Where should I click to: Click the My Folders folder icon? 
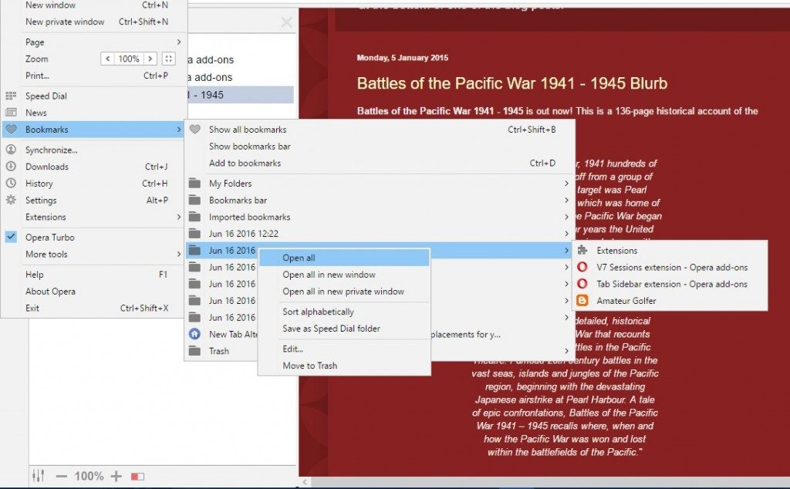pos(194,184)
